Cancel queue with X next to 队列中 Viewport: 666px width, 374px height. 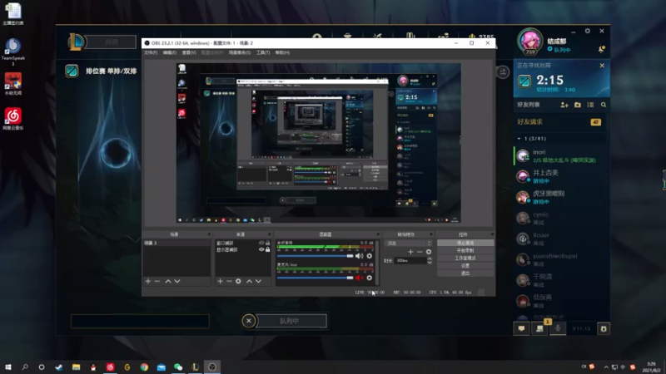click(249, 321)
